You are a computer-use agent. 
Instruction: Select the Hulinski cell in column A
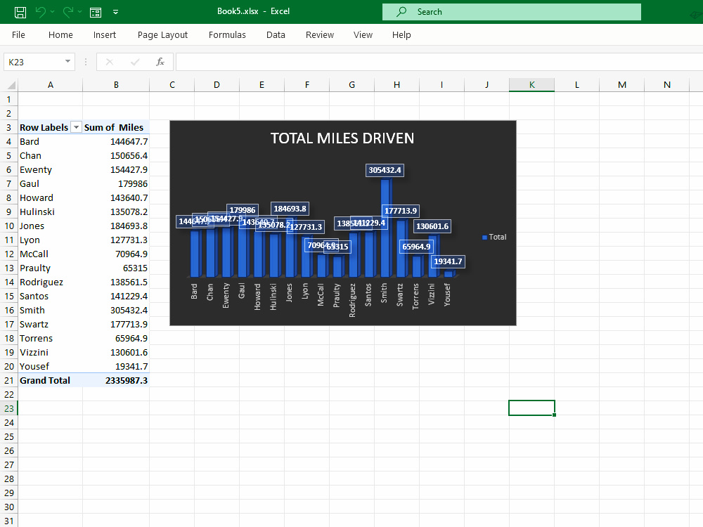(50, 212)
